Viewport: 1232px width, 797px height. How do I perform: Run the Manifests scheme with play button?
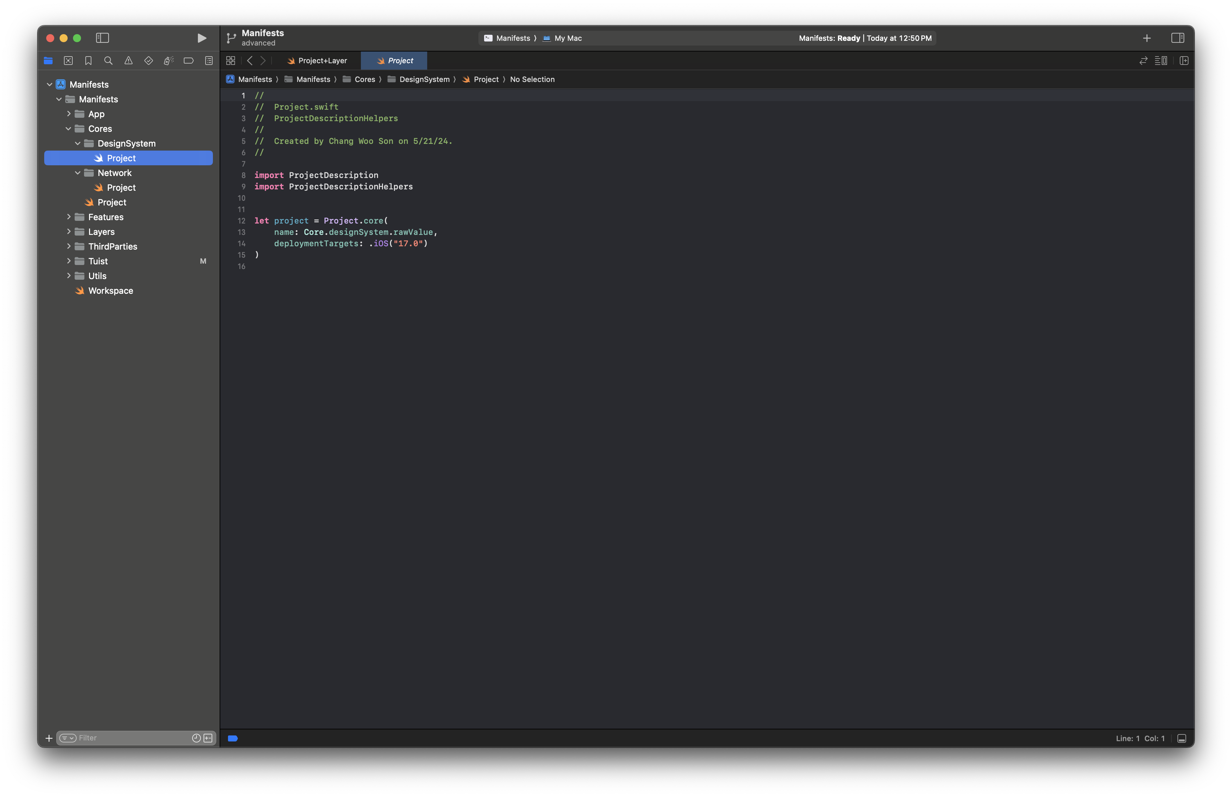click(x=202, y=38)
